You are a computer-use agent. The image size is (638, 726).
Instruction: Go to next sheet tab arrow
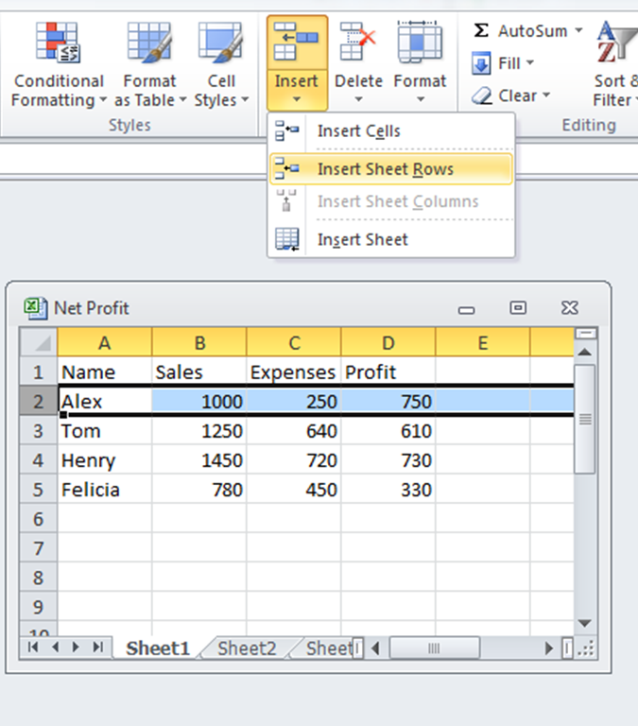[77, 647]
